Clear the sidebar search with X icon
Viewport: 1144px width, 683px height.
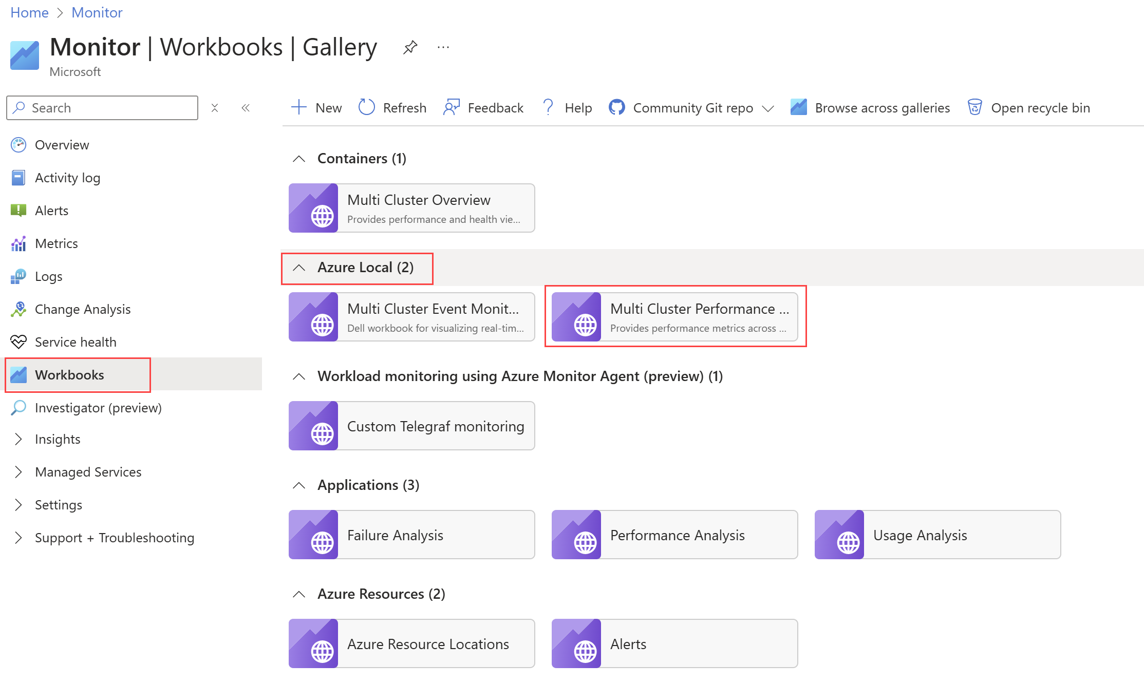coord(215,108)
